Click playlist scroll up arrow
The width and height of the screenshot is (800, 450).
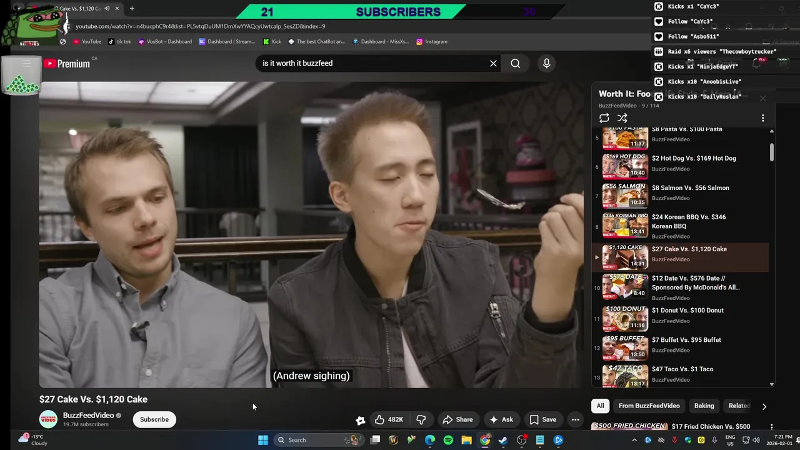(772, 131)
